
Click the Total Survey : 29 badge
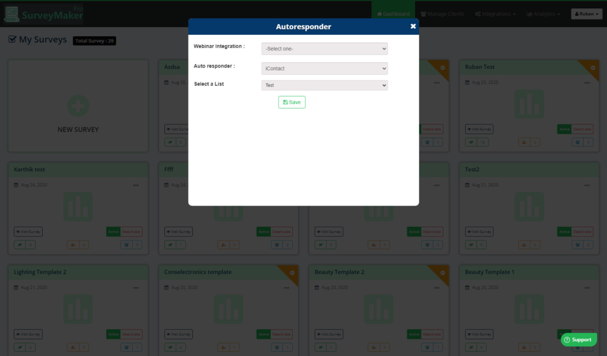[94, 41]
